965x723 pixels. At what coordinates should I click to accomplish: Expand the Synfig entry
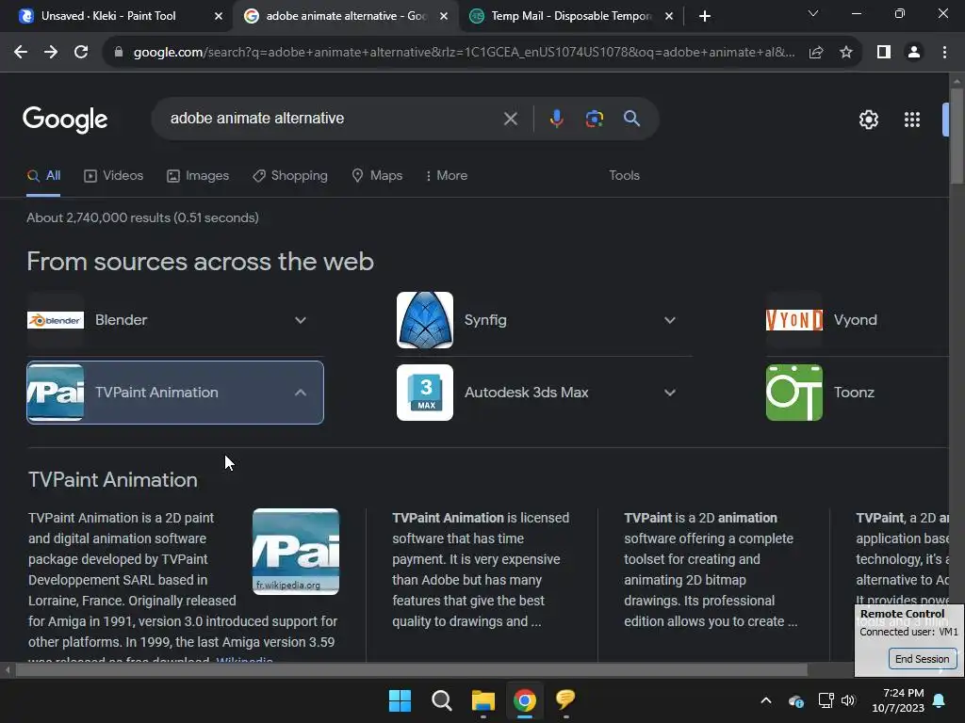(670, 320)
